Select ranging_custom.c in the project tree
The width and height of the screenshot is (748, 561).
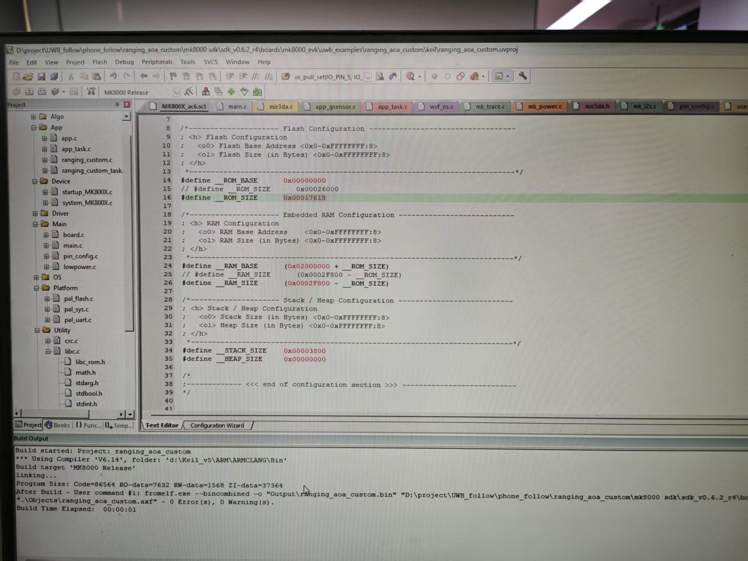[x=87, y=160]
